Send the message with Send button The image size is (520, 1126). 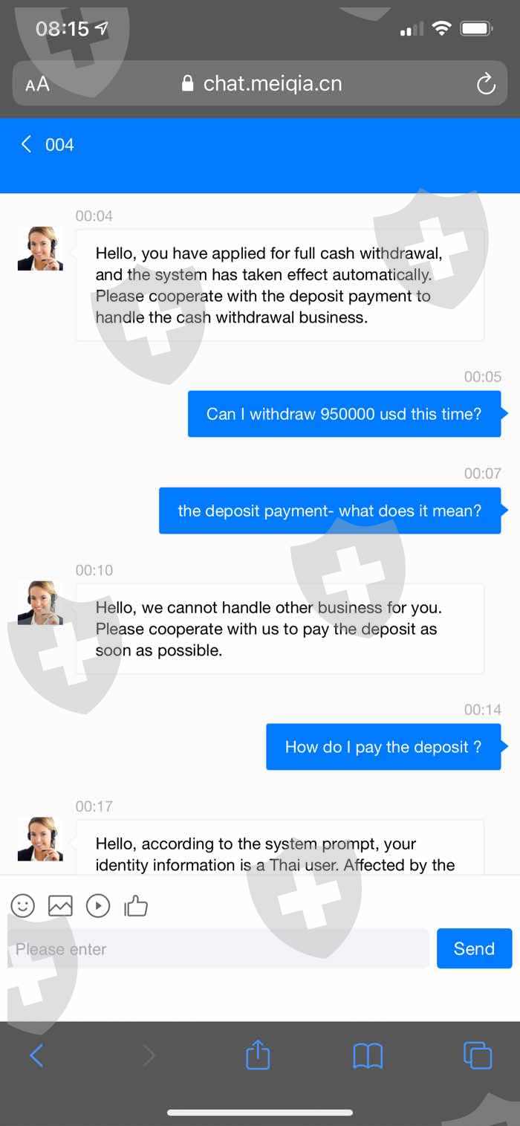pyautogui.click(x=474, y=948)
